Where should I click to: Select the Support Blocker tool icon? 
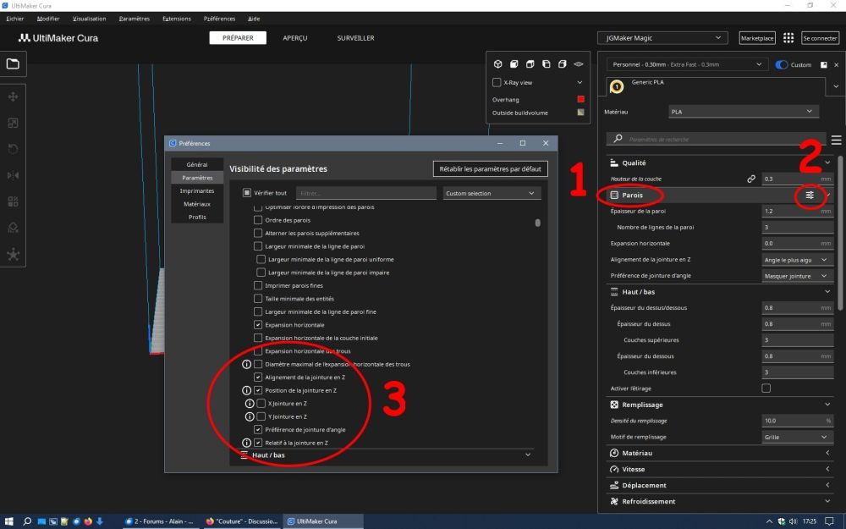click(x=13, y=228)
